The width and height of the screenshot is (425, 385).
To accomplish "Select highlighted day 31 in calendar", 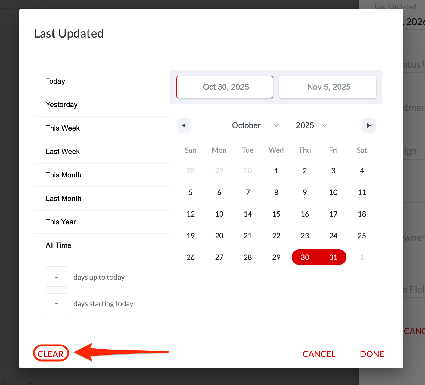I will point(333,257).
